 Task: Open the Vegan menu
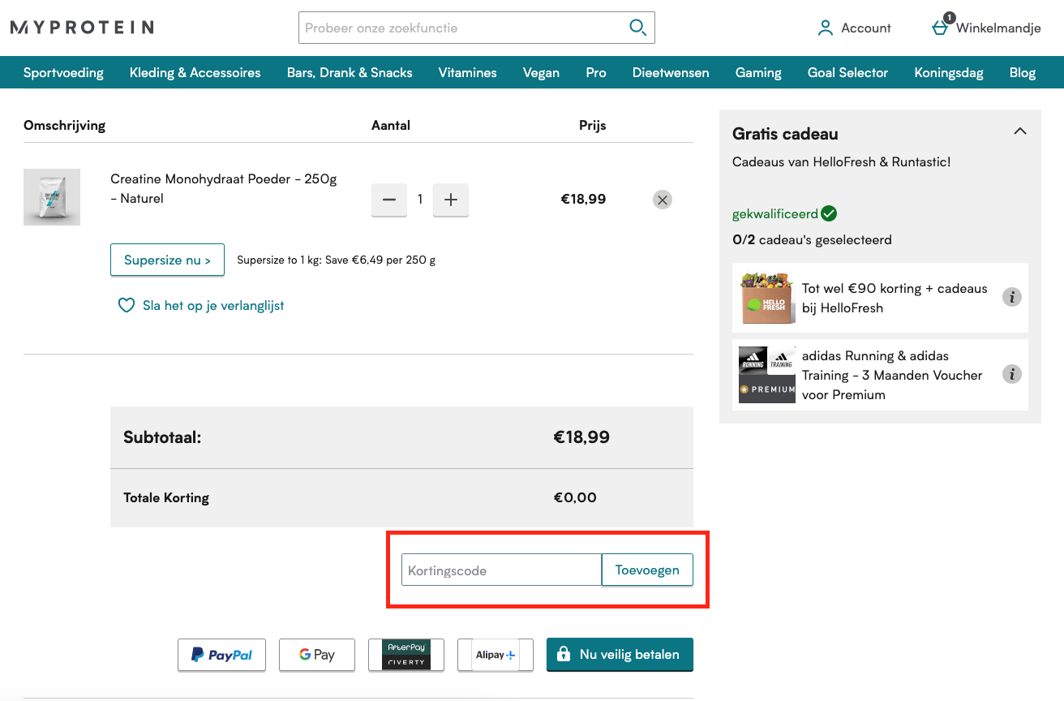(541, 72)
